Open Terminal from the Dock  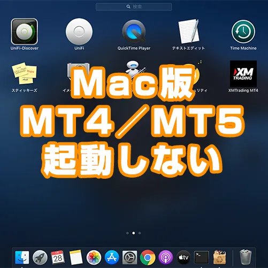[x=202, y=257]
